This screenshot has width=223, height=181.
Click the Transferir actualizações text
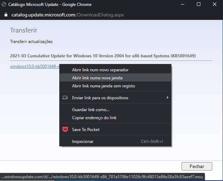pos(31,42)
